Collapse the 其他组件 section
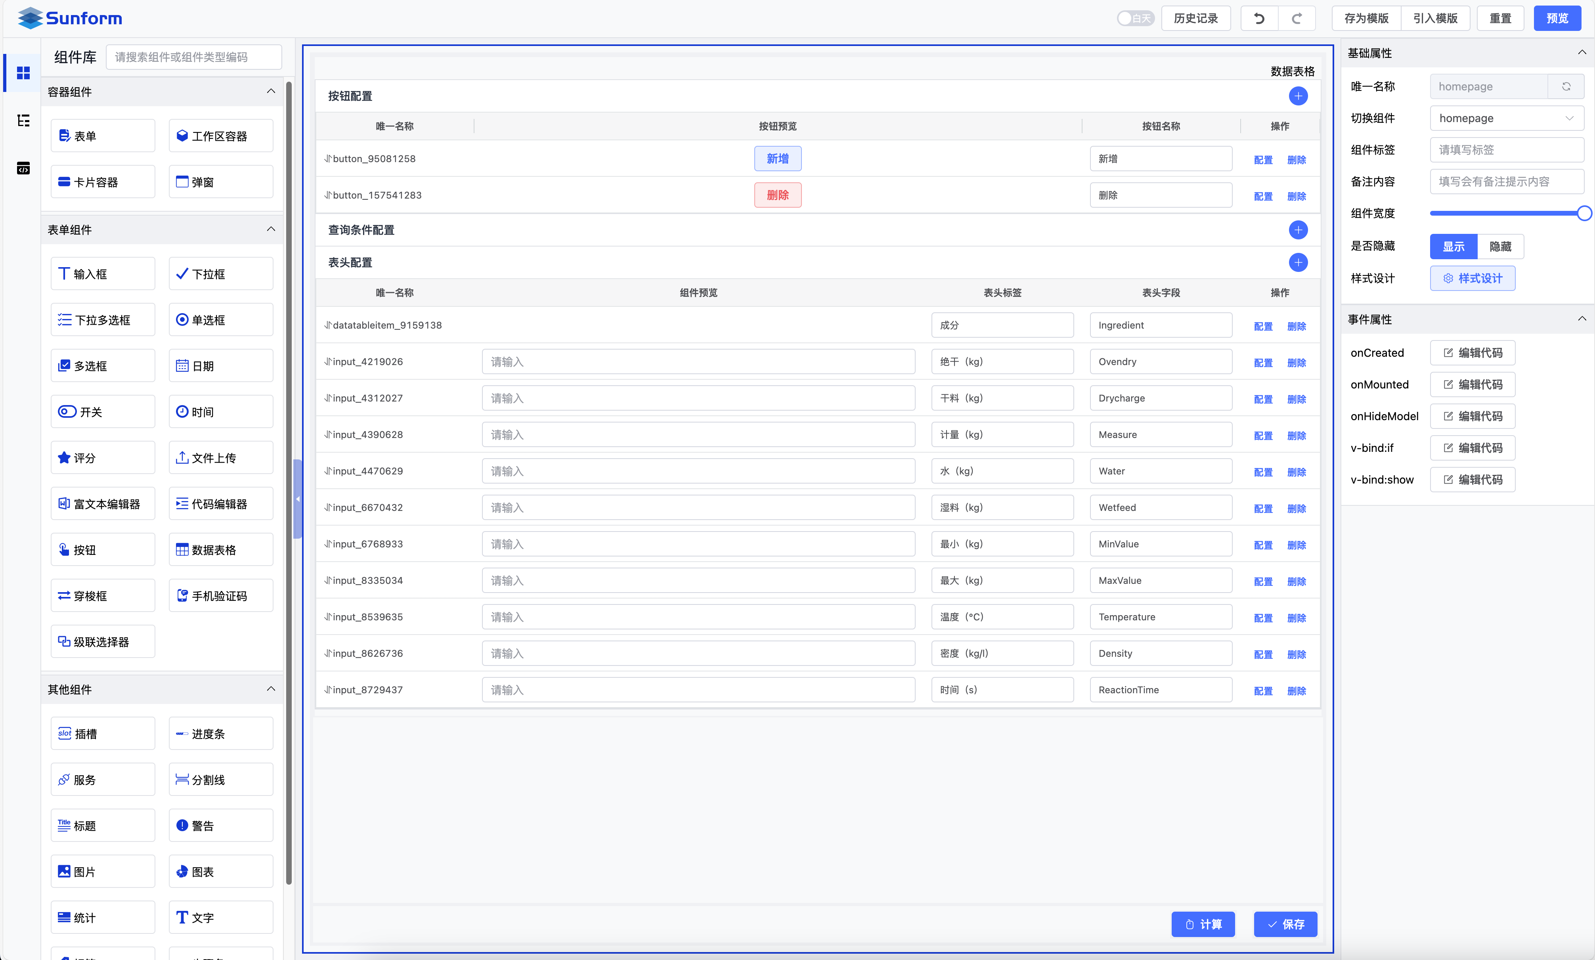Image resolution: width=1595 pixels, height=960 pixels. coord(271,689)
